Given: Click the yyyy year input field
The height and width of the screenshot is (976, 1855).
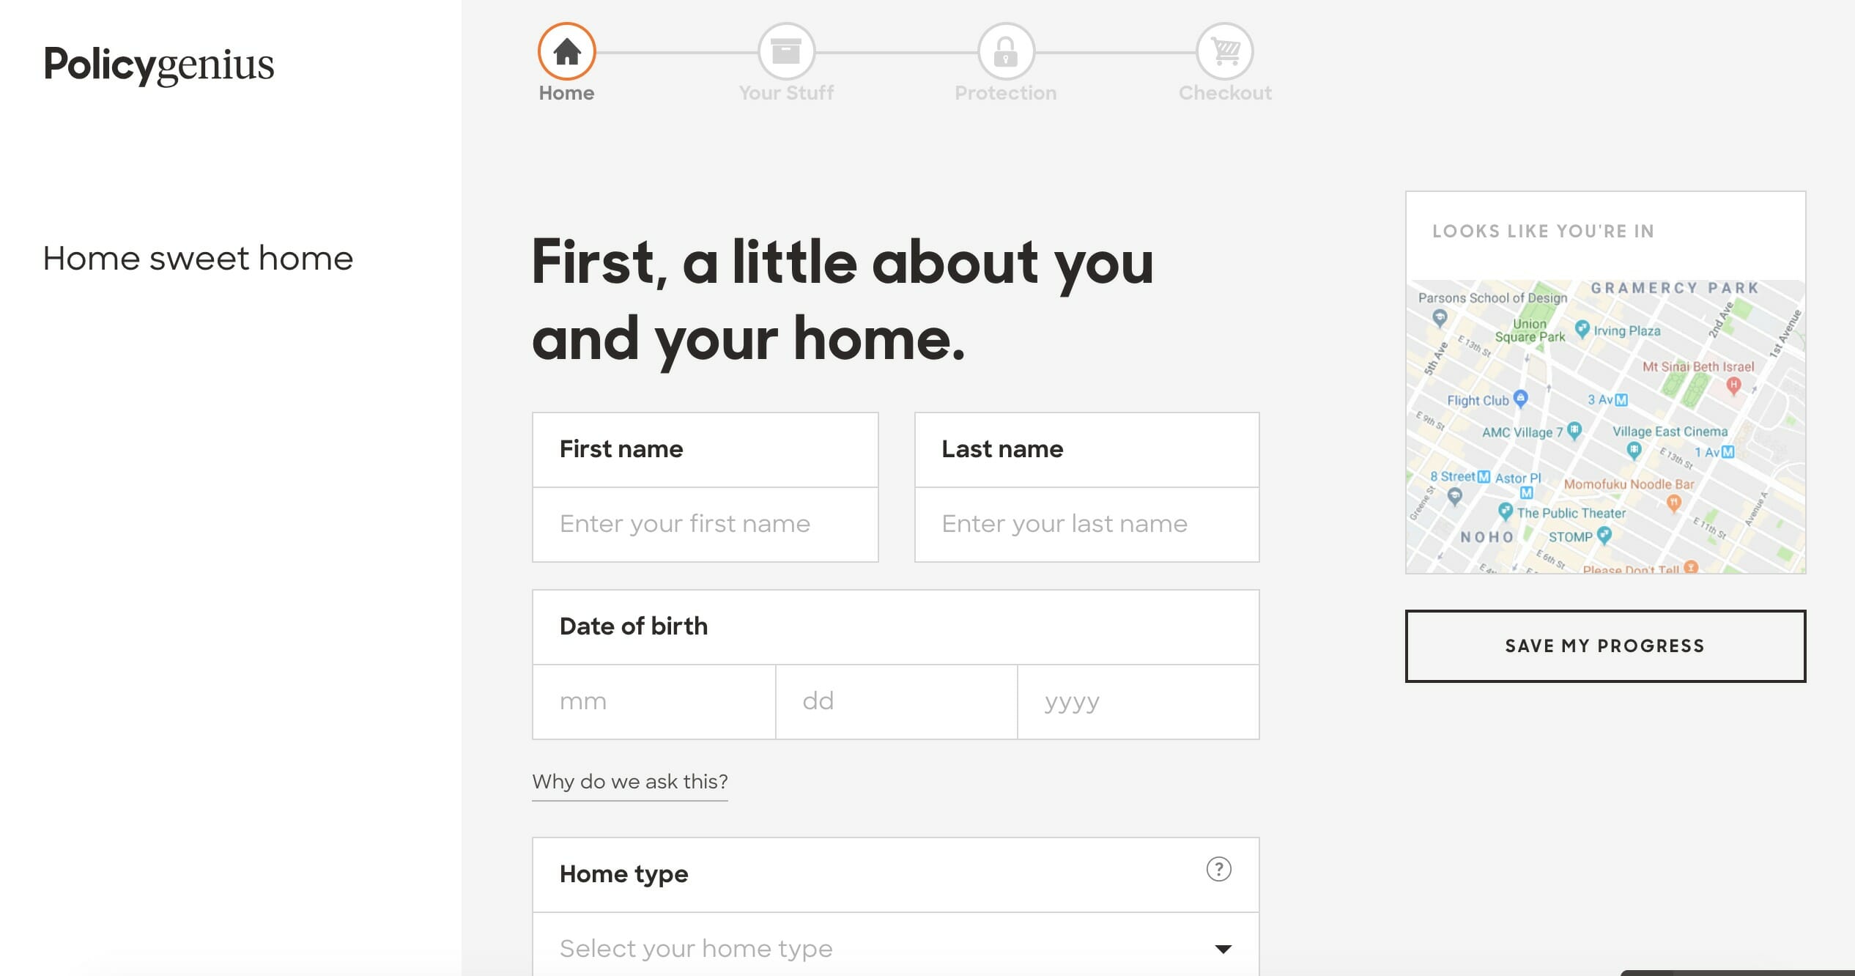Looking at the screenshot, I should pyautogui.click(x=1137, y=701).
